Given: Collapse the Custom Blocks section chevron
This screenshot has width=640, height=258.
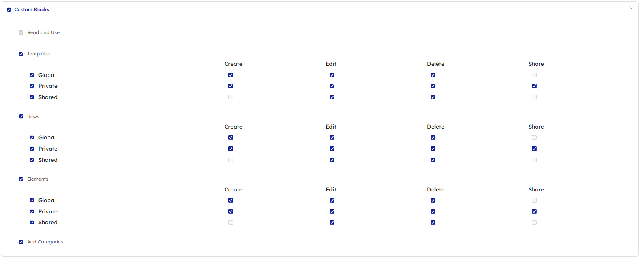Looking at the screenshot, I should click(x=630, y=8).
